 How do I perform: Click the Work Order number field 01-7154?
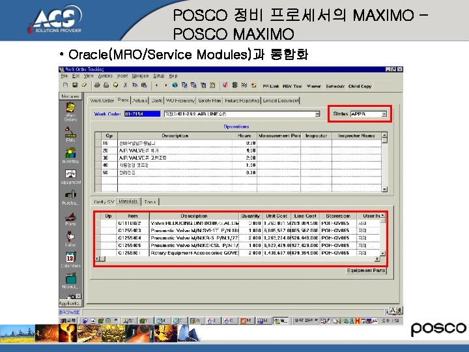(x=142, y=114)
